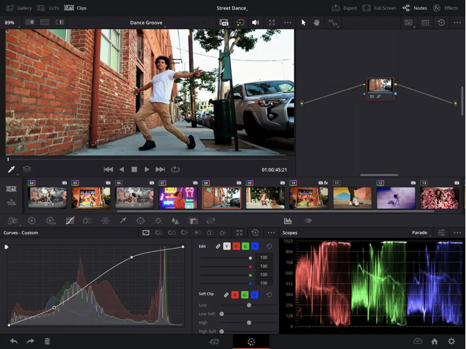Enable the green Edit channel button
The width and height of the screenshot is (466, 349).
[x=246, y=247]
